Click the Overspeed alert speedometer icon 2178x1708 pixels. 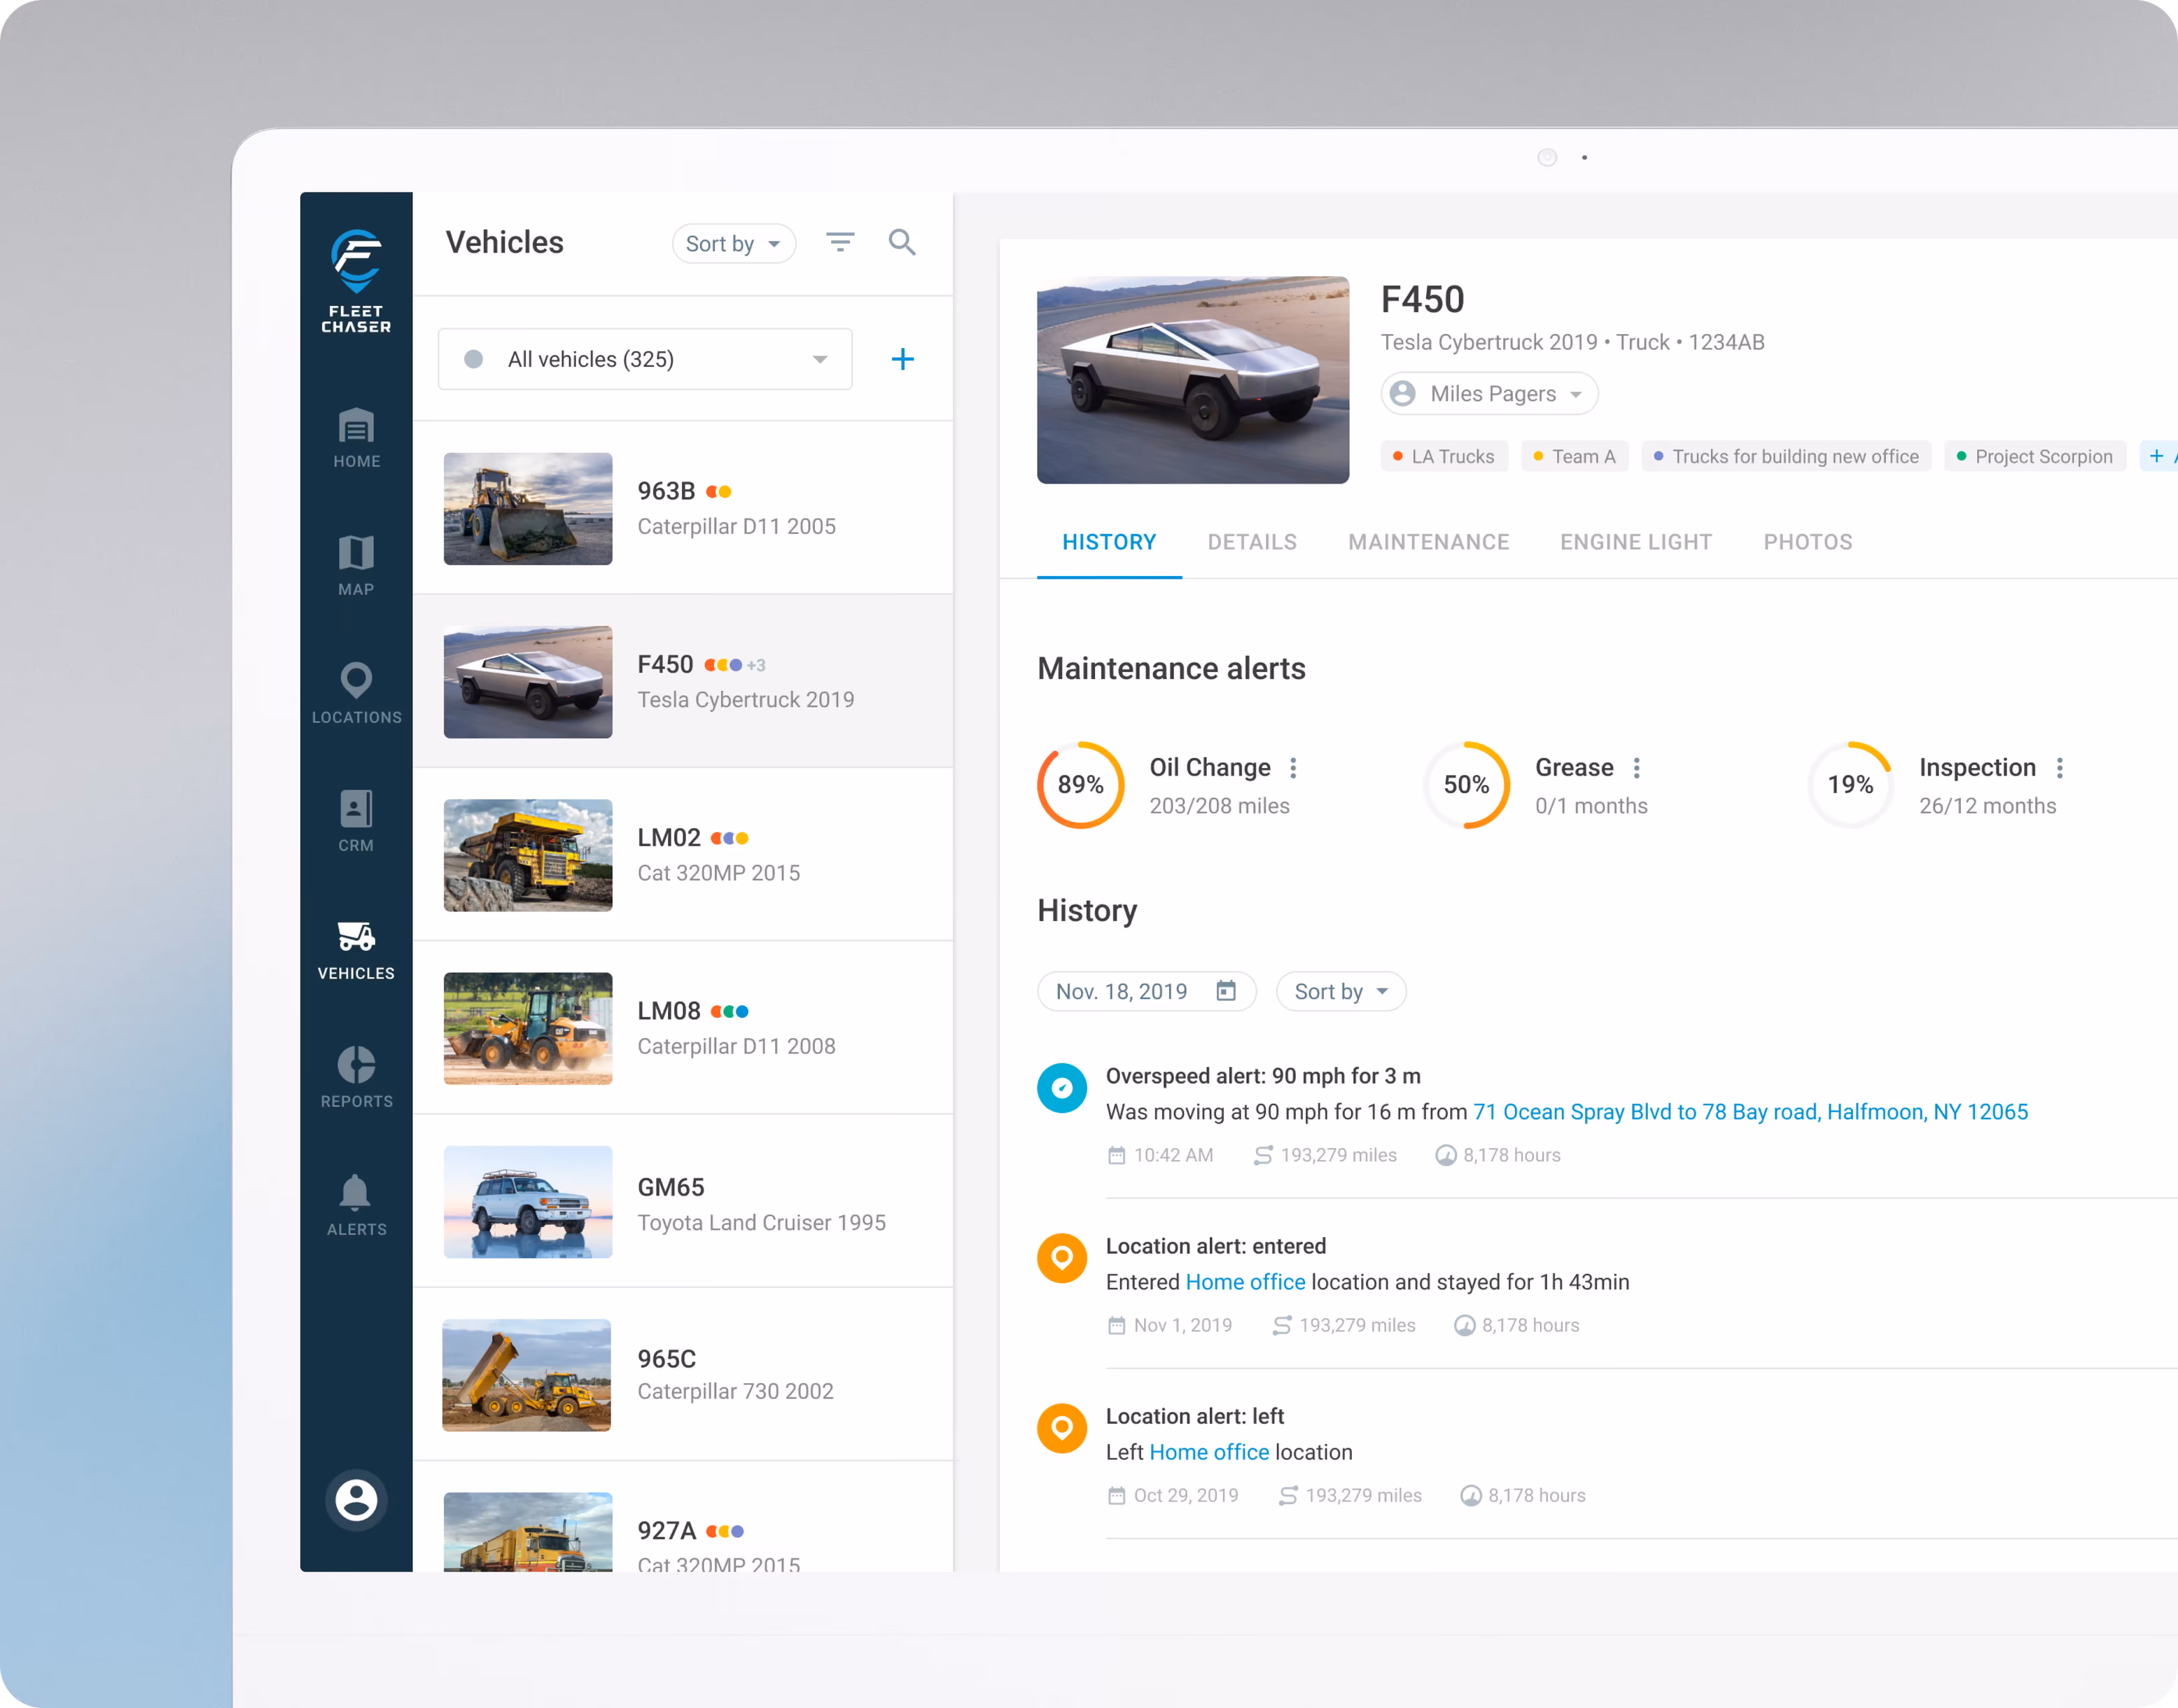tap(1062, 1088)
